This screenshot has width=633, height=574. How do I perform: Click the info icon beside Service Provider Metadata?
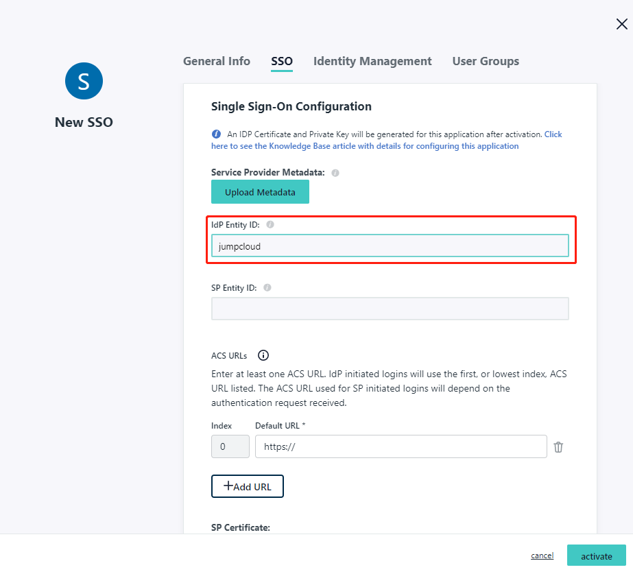335,173
